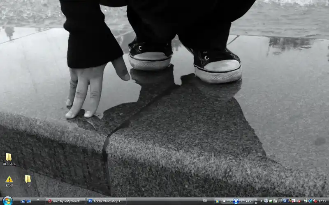Select the ФЕВРАЛЬ folder on desktop
The height and width of the screenshot is (205, 329).
[x=9, y=157]
